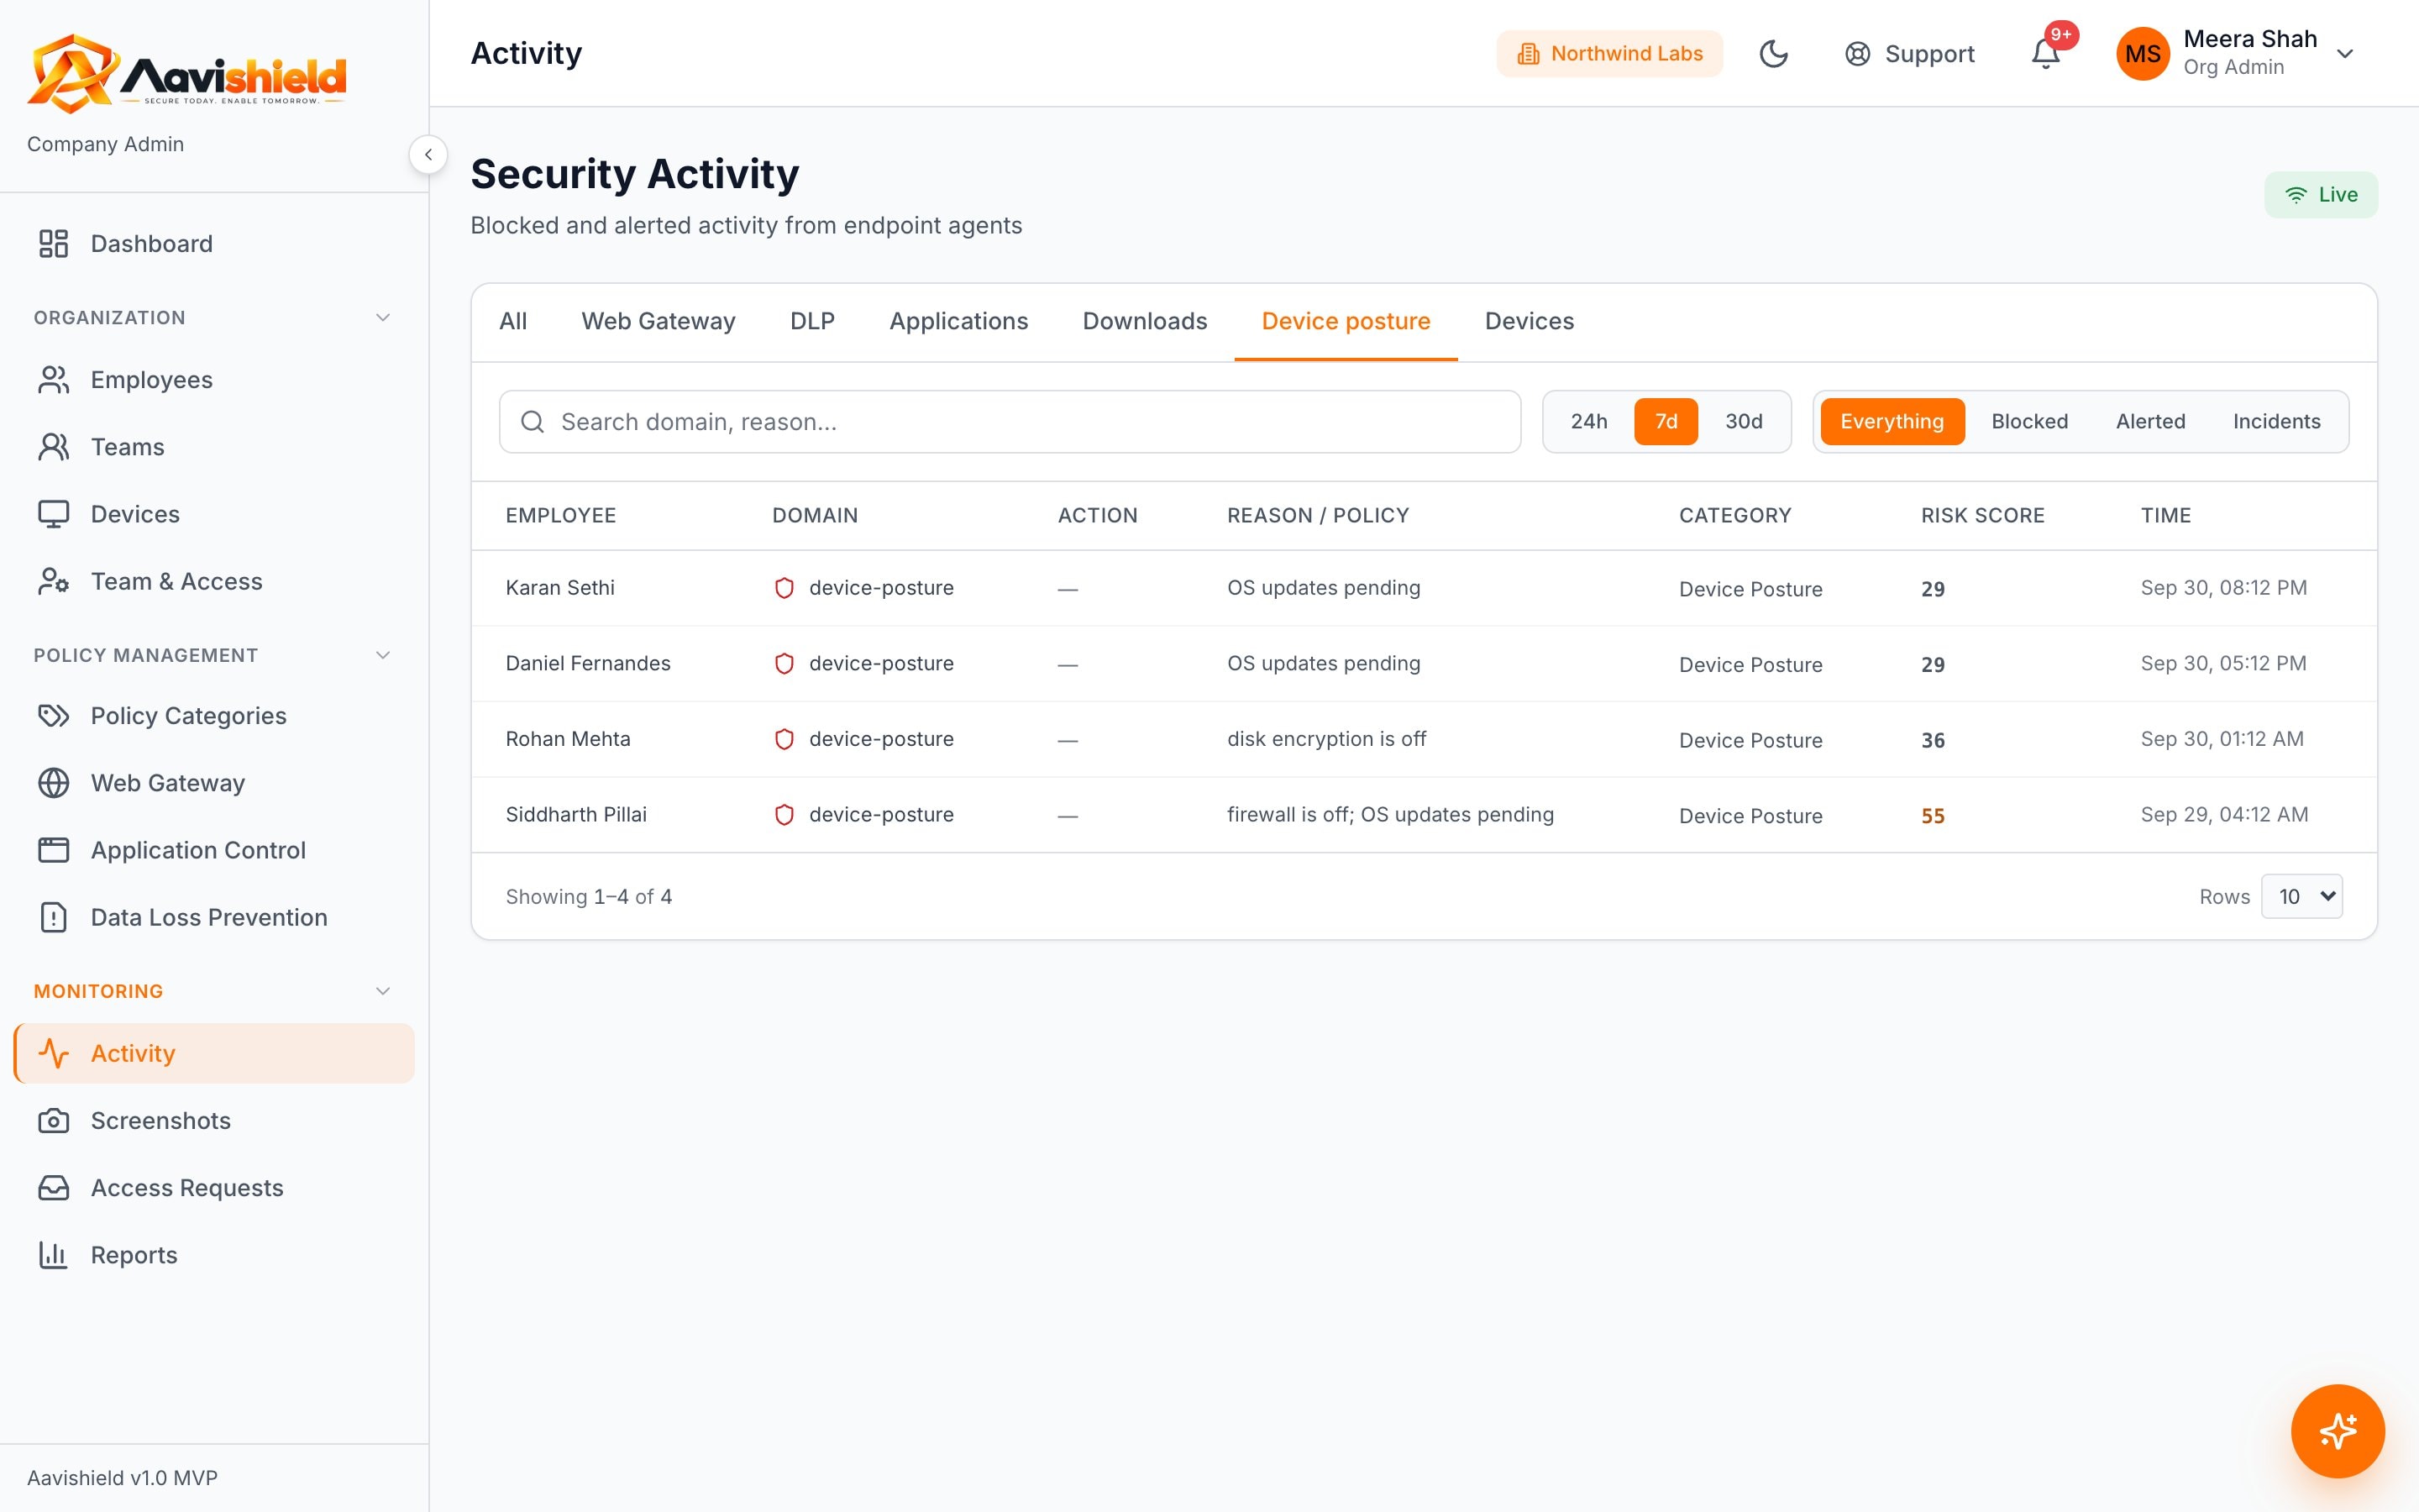Image resolution: width=2419 pixels, height=1512 pixels.
Task: Click the Screenshots camera icon
Action: tap(53, 1121)
